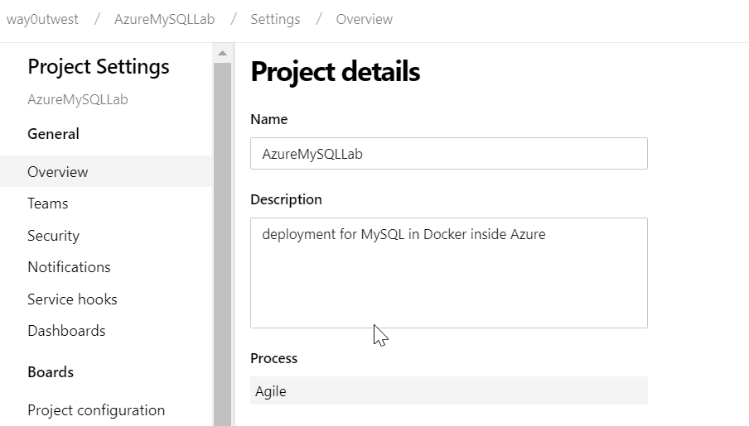Image resolution: width=749 pixels, height=426 pixels.
Task: Open Project configuration under Boards
Action: pyautogui.click(x=96, y=410)
